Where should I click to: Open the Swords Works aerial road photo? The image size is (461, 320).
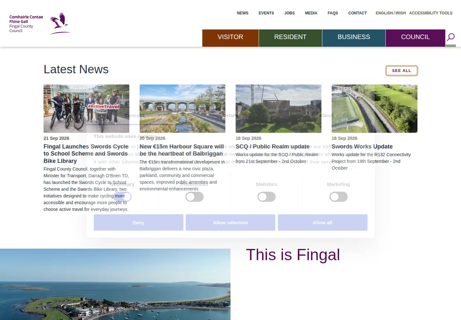click(x=375, y=108)
